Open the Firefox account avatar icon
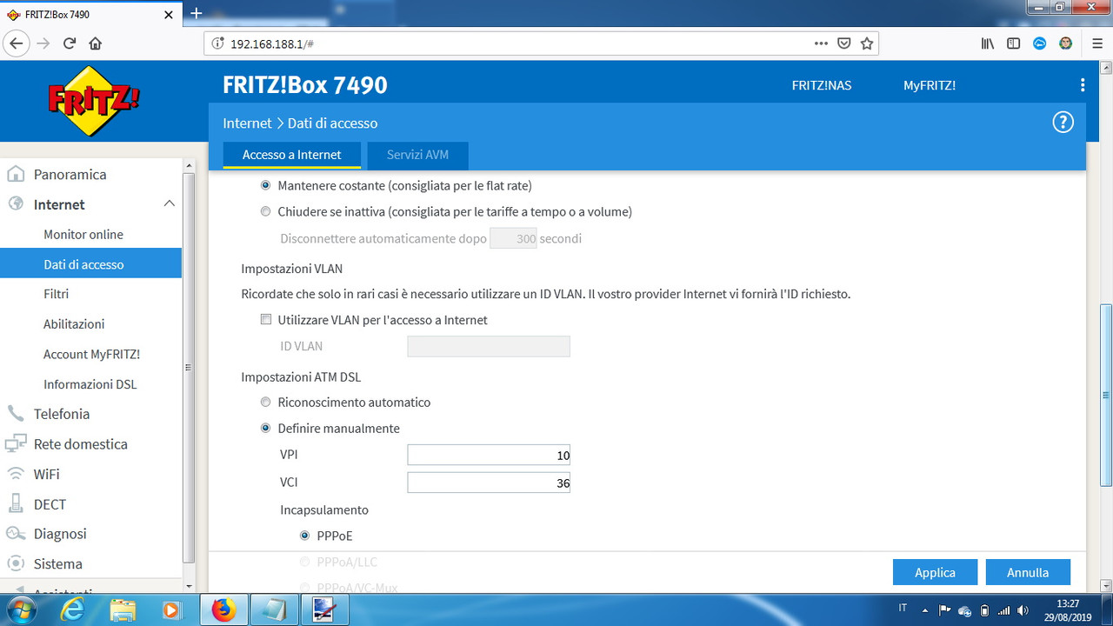Image resolution: width=1113 pixels, height=626 pixels. click(x=1065, y=43)
